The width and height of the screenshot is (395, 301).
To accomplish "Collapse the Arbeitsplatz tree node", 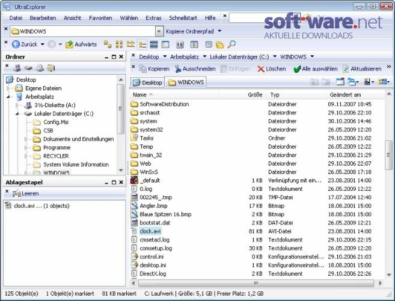I will [8, 97].
